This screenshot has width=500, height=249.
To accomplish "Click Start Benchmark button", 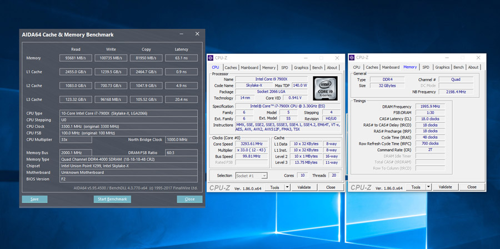I will pos(112,200).
